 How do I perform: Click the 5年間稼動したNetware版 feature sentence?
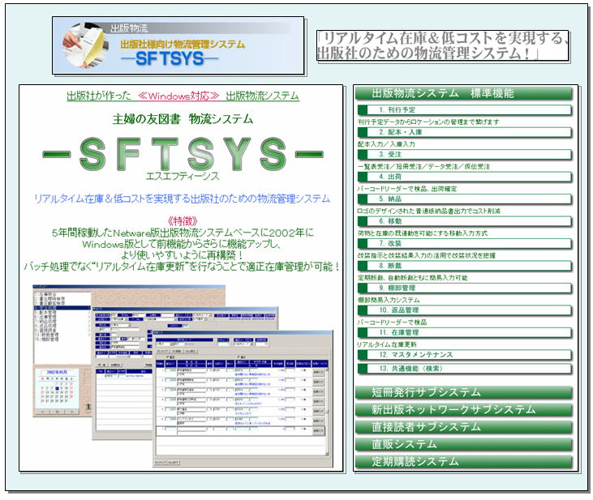pyautogui.click(x=183, y=233)
